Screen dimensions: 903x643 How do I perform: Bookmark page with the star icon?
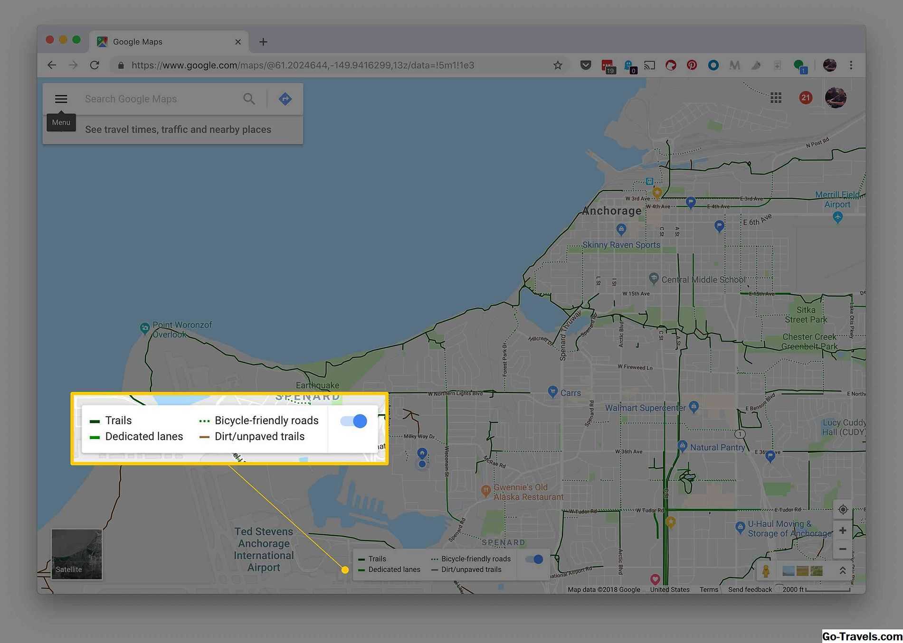(558, 65)
